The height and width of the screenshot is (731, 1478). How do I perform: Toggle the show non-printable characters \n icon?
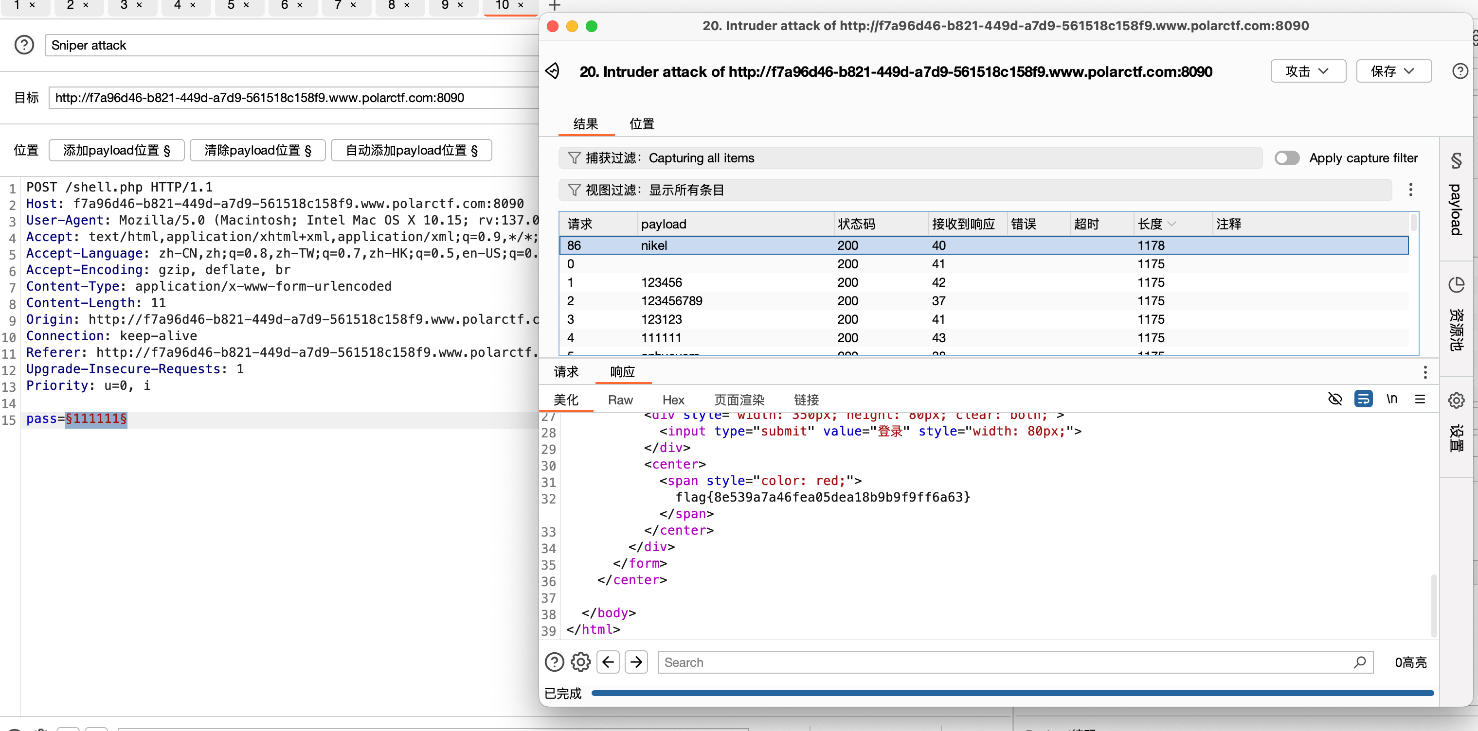(x=1392, y=399)
